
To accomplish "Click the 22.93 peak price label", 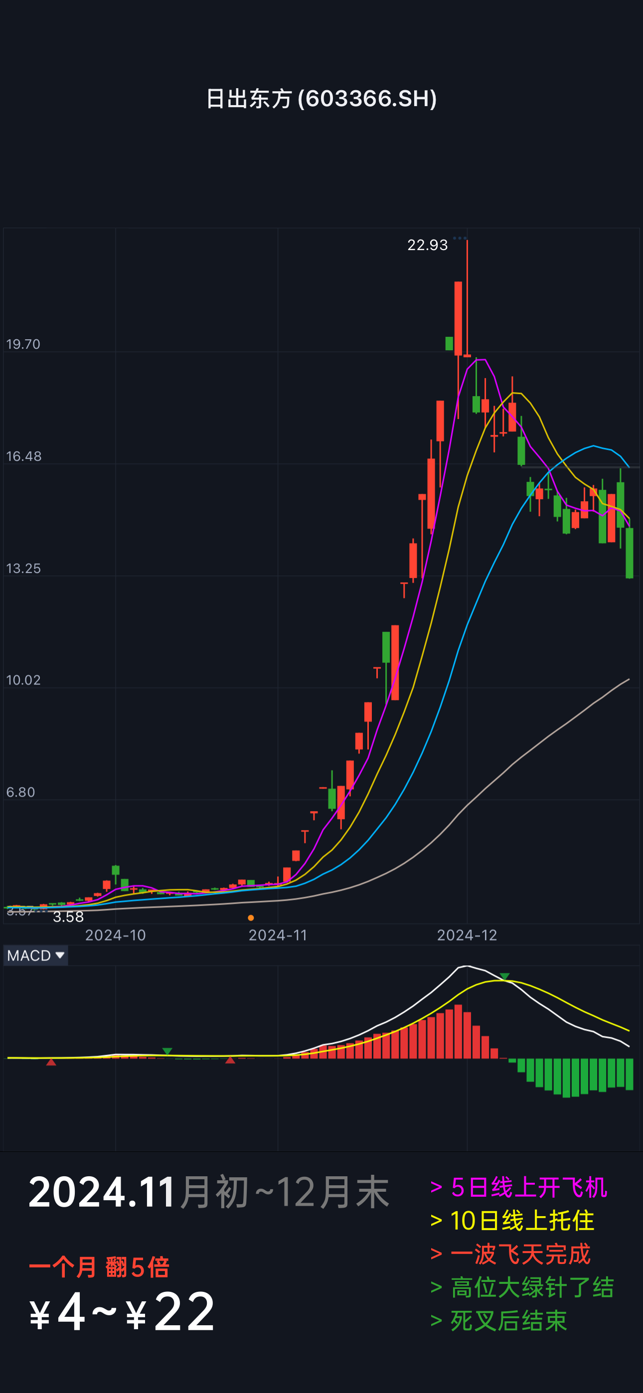I will coord(427,245).
